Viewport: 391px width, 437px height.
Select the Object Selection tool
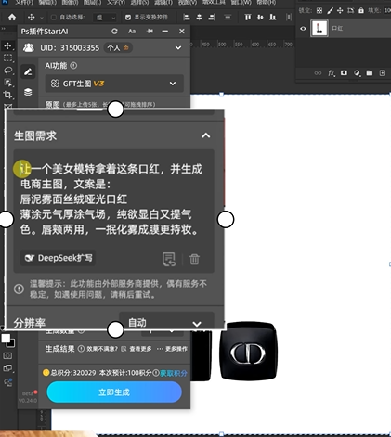click(8, 83)
